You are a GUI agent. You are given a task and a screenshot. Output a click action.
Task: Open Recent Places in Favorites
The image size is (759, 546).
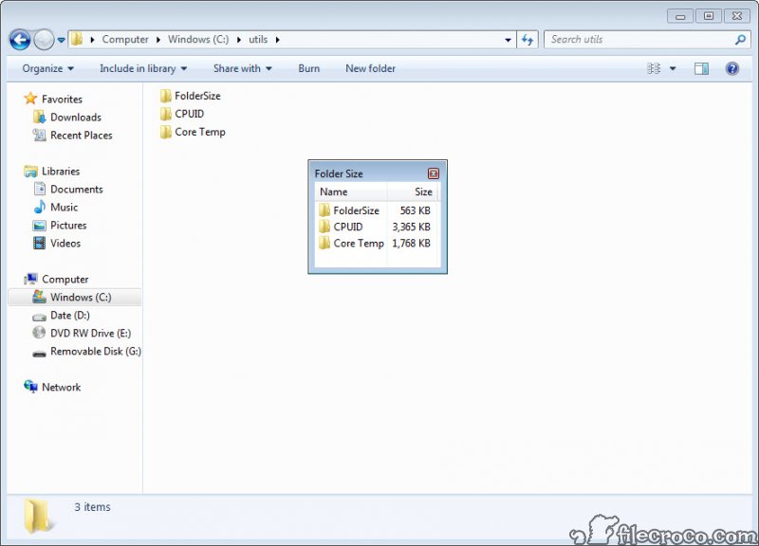click(x=82, y=136)
